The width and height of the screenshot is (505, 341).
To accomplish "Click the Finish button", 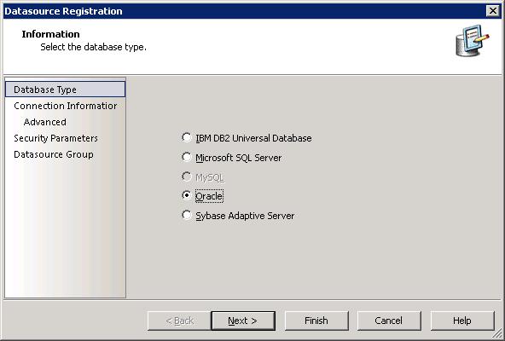I will coord(316,321).
